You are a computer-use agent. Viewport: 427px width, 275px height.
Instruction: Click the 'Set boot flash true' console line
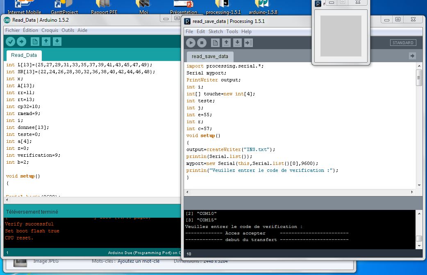tap(32, 231)
